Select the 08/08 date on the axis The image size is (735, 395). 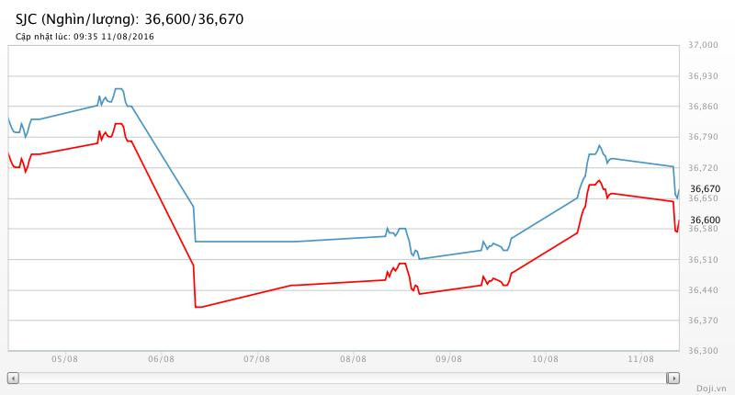point(352,360)
